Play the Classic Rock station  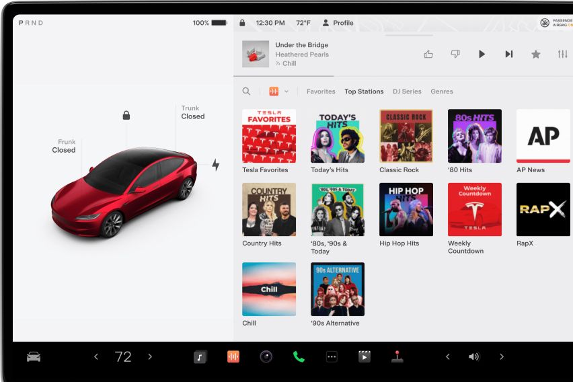click(406, 137)
